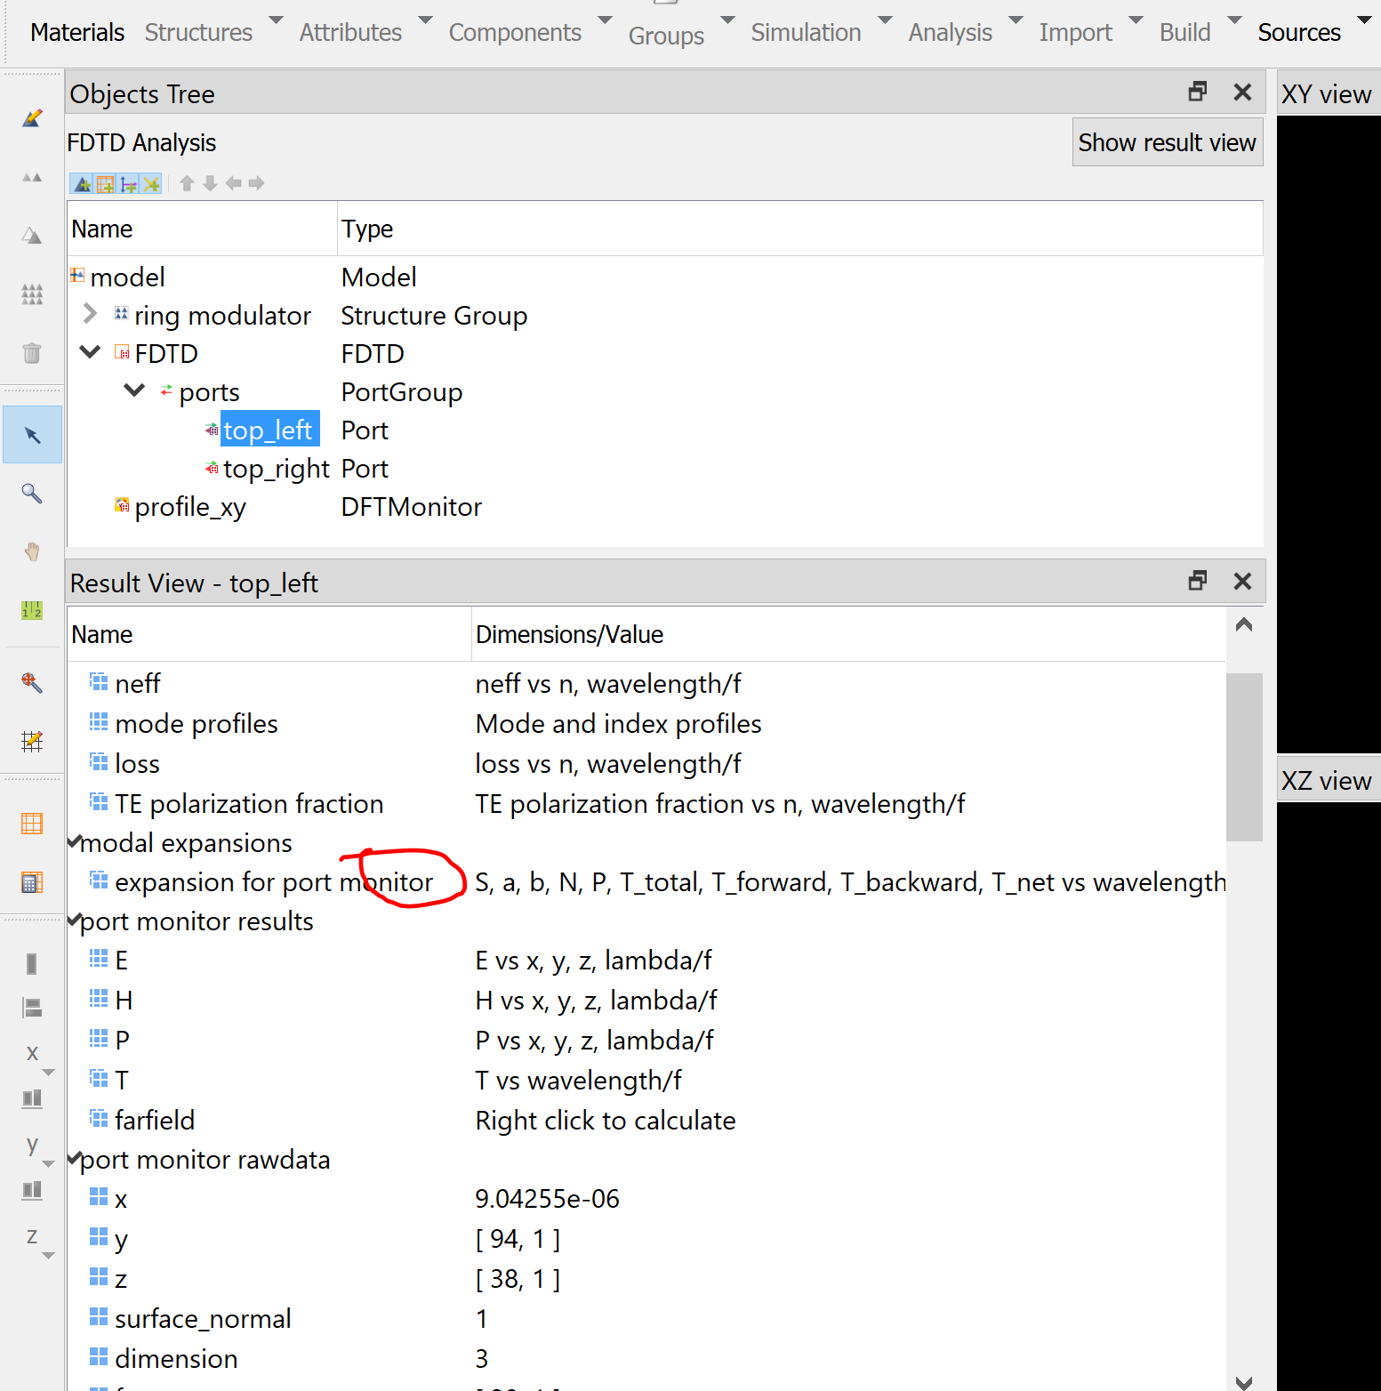Click the orange mesh grid icon
1381x1391 pixels.
coord(32,824)
